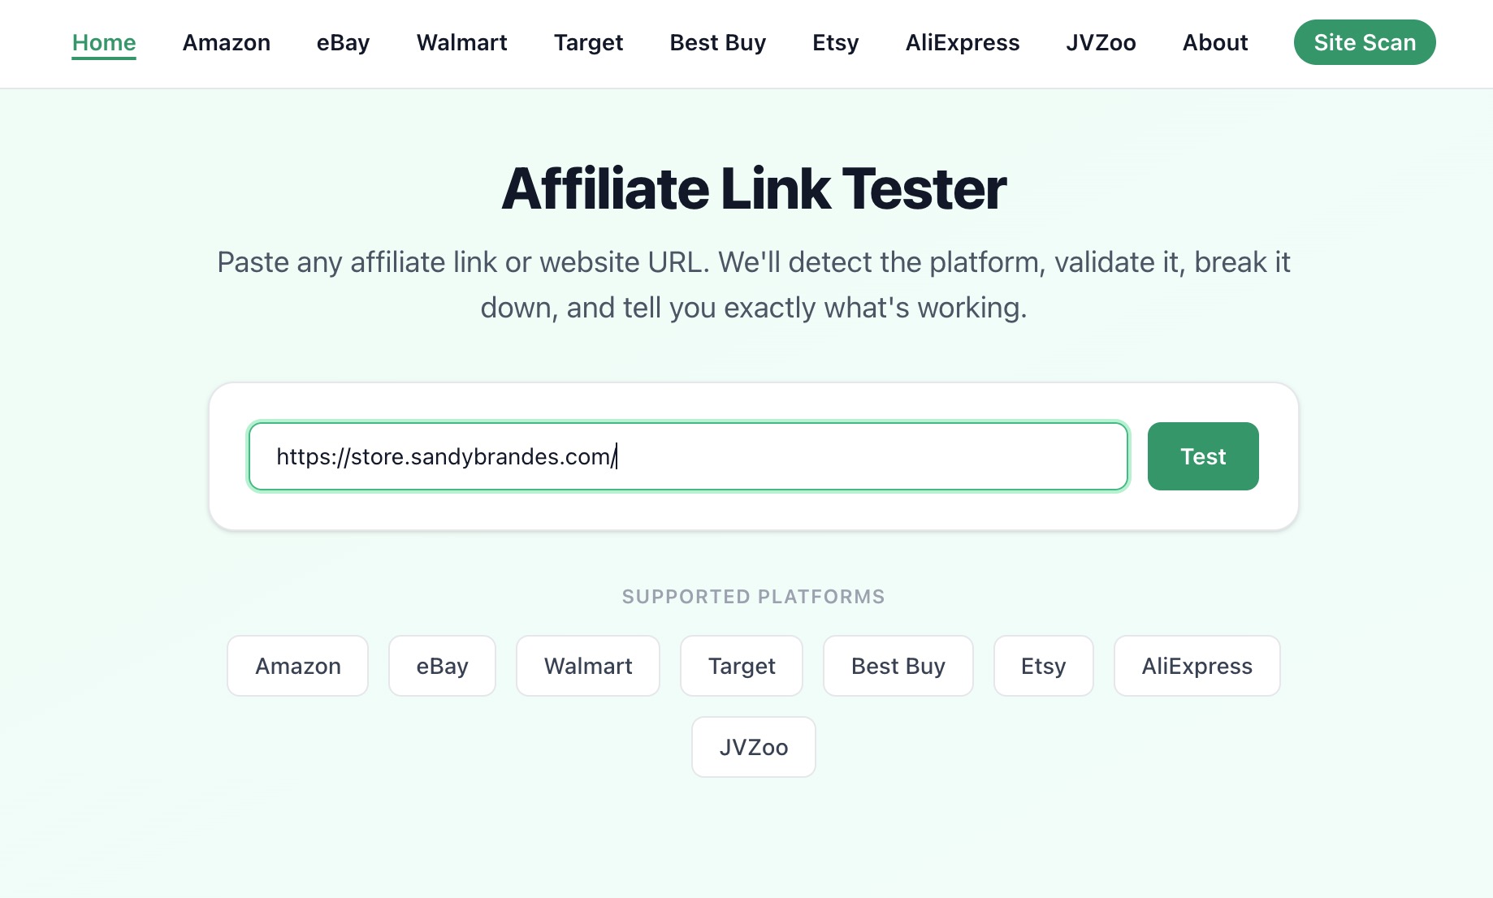Click the Site Scan button
The width and height of the screenshot is (1493, 898).
coord(1364,42)
